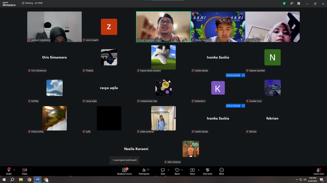Open meeting info for Meeting - A3-VR49
This screenshot has height=183, width=327.
tap(32, 3)
